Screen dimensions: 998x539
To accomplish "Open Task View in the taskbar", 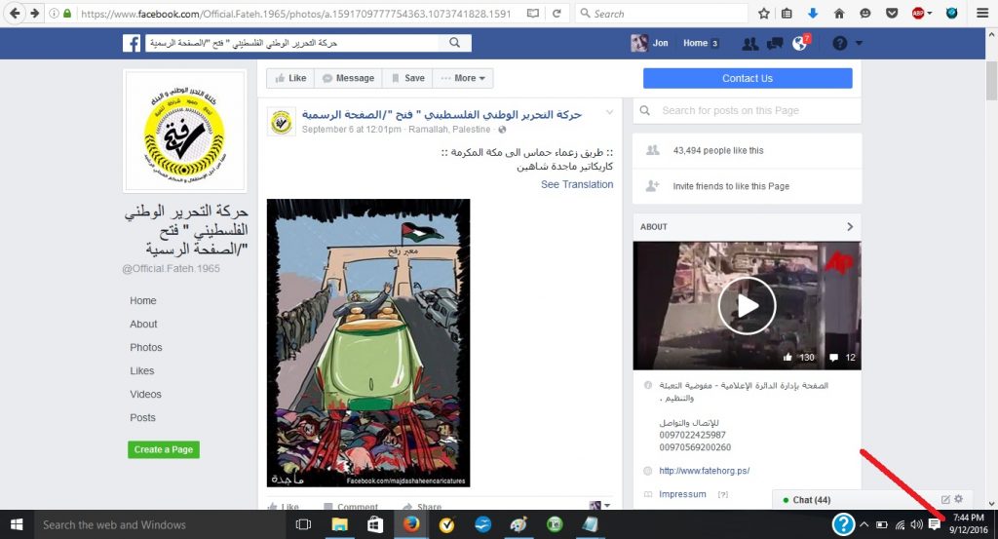I will [304, 524].
